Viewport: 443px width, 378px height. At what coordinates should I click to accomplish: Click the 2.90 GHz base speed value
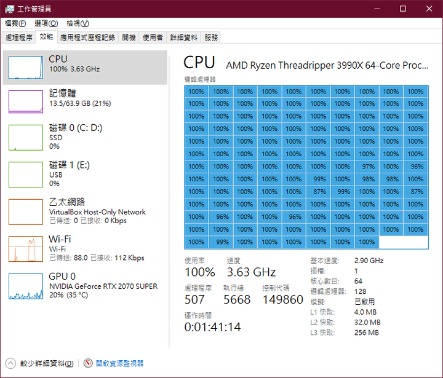(x=369, y=261)
